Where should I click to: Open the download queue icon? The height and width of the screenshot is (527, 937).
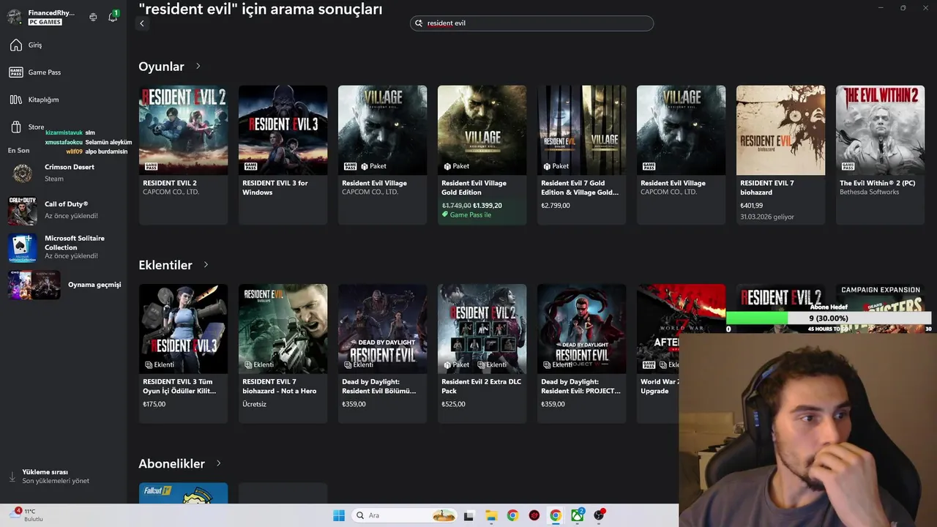tap(12, 476)
